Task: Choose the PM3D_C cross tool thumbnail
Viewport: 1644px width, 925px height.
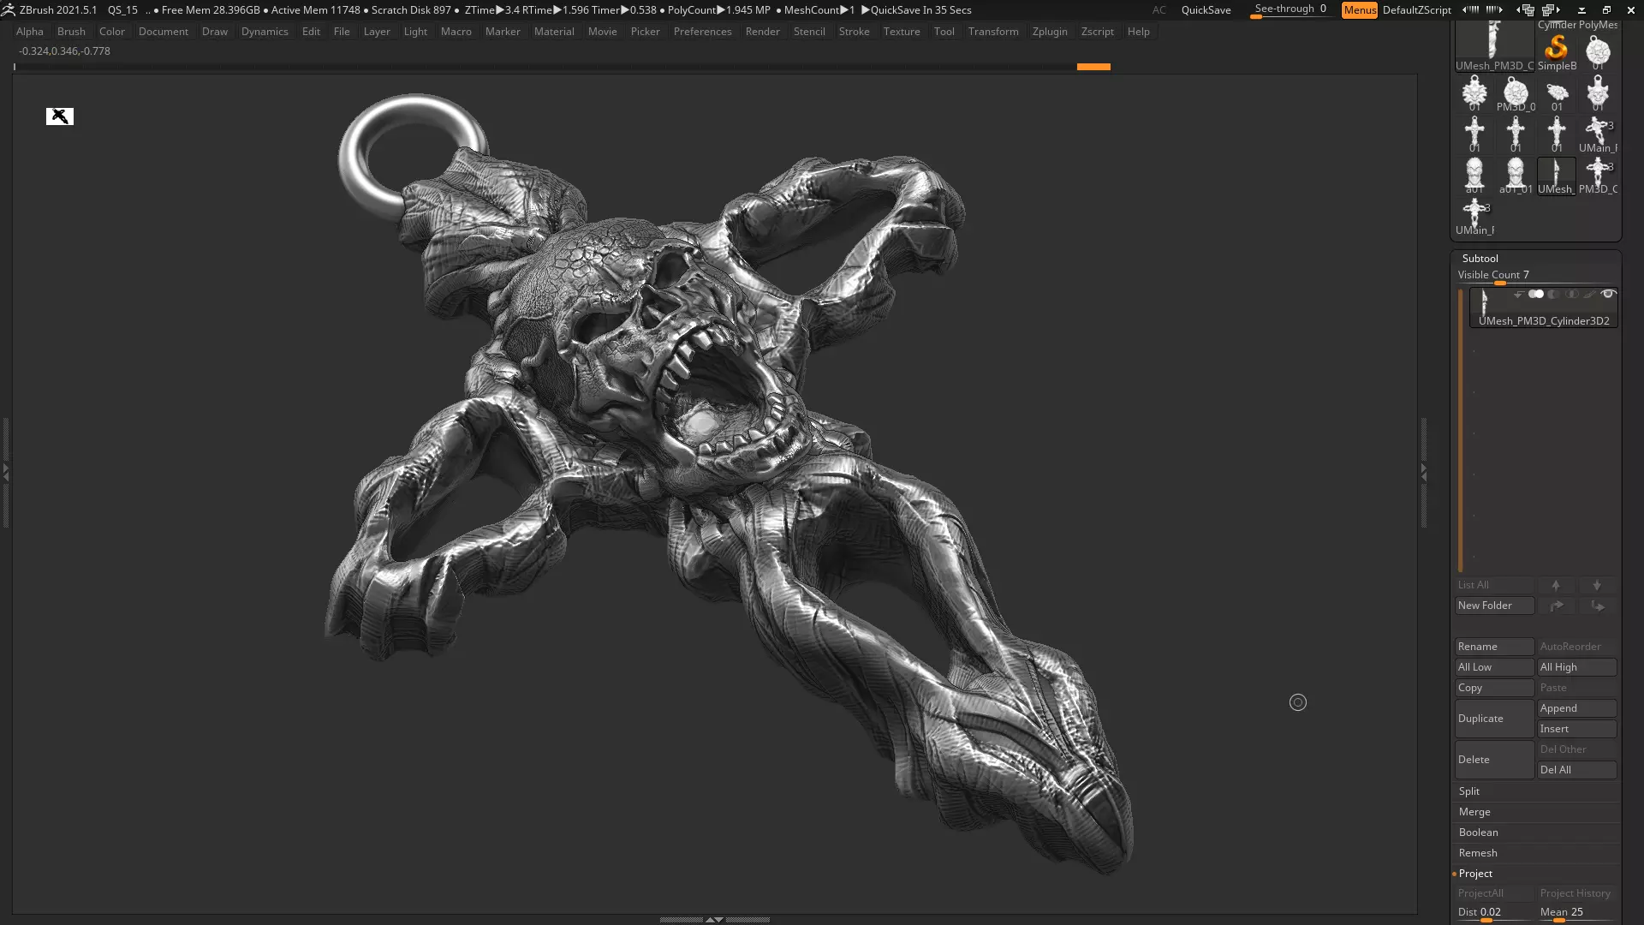Action: click(1598, 176)
